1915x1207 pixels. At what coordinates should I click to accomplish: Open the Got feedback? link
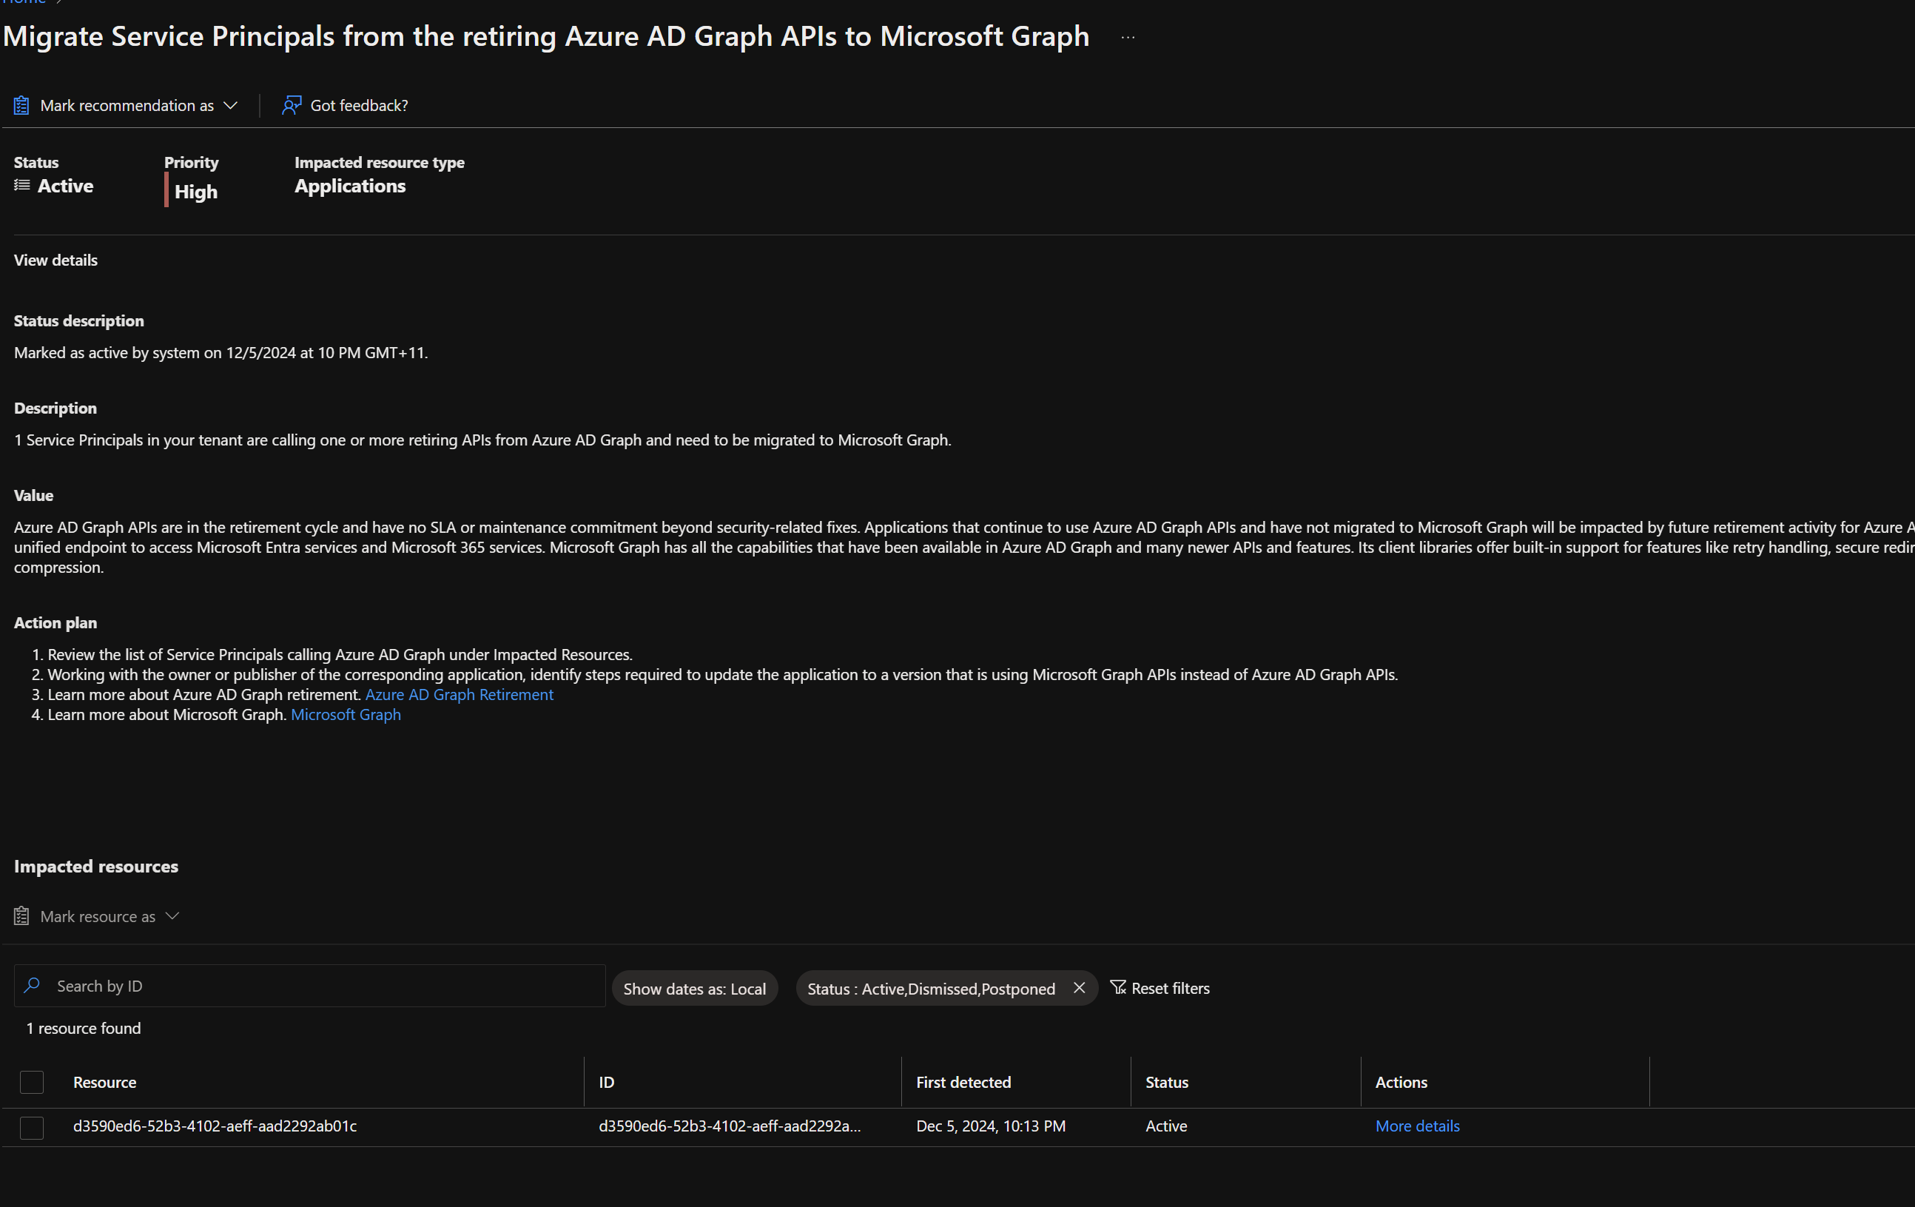pyautogui.click(x=359, y=106)
